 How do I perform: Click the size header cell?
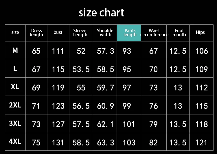pos(15,33)
